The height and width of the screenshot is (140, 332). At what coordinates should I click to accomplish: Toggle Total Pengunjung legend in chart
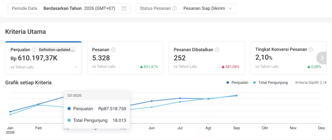(x=270, y=82)
